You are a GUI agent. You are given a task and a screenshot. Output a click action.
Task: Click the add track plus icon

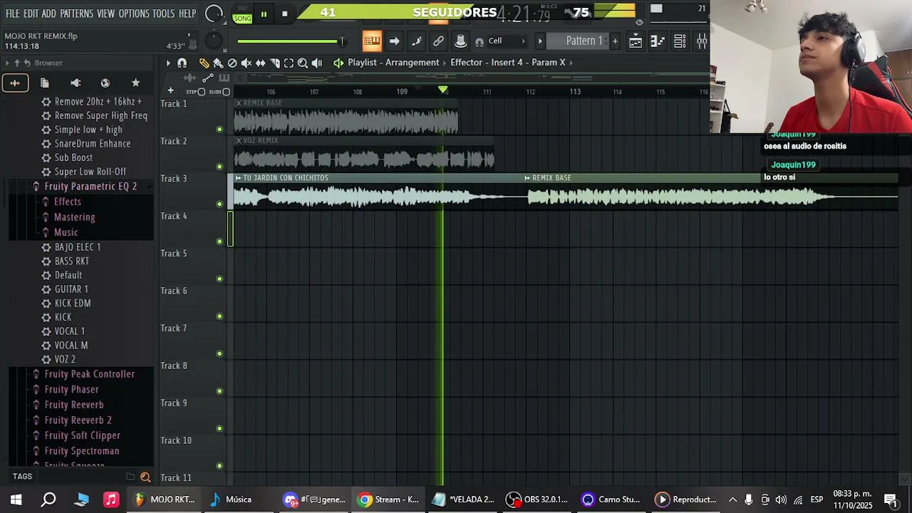(x=170, y=90)
